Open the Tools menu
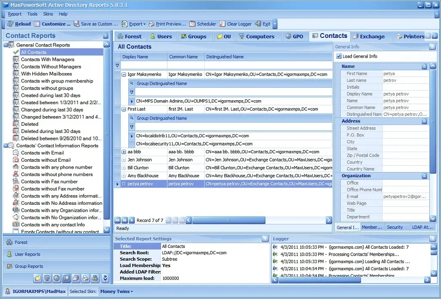The width and height of the screenshot is (441, 299). 32,14
